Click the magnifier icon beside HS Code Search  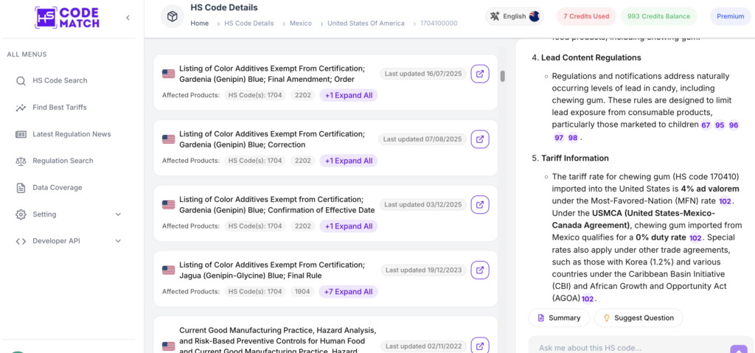point(21,81)
